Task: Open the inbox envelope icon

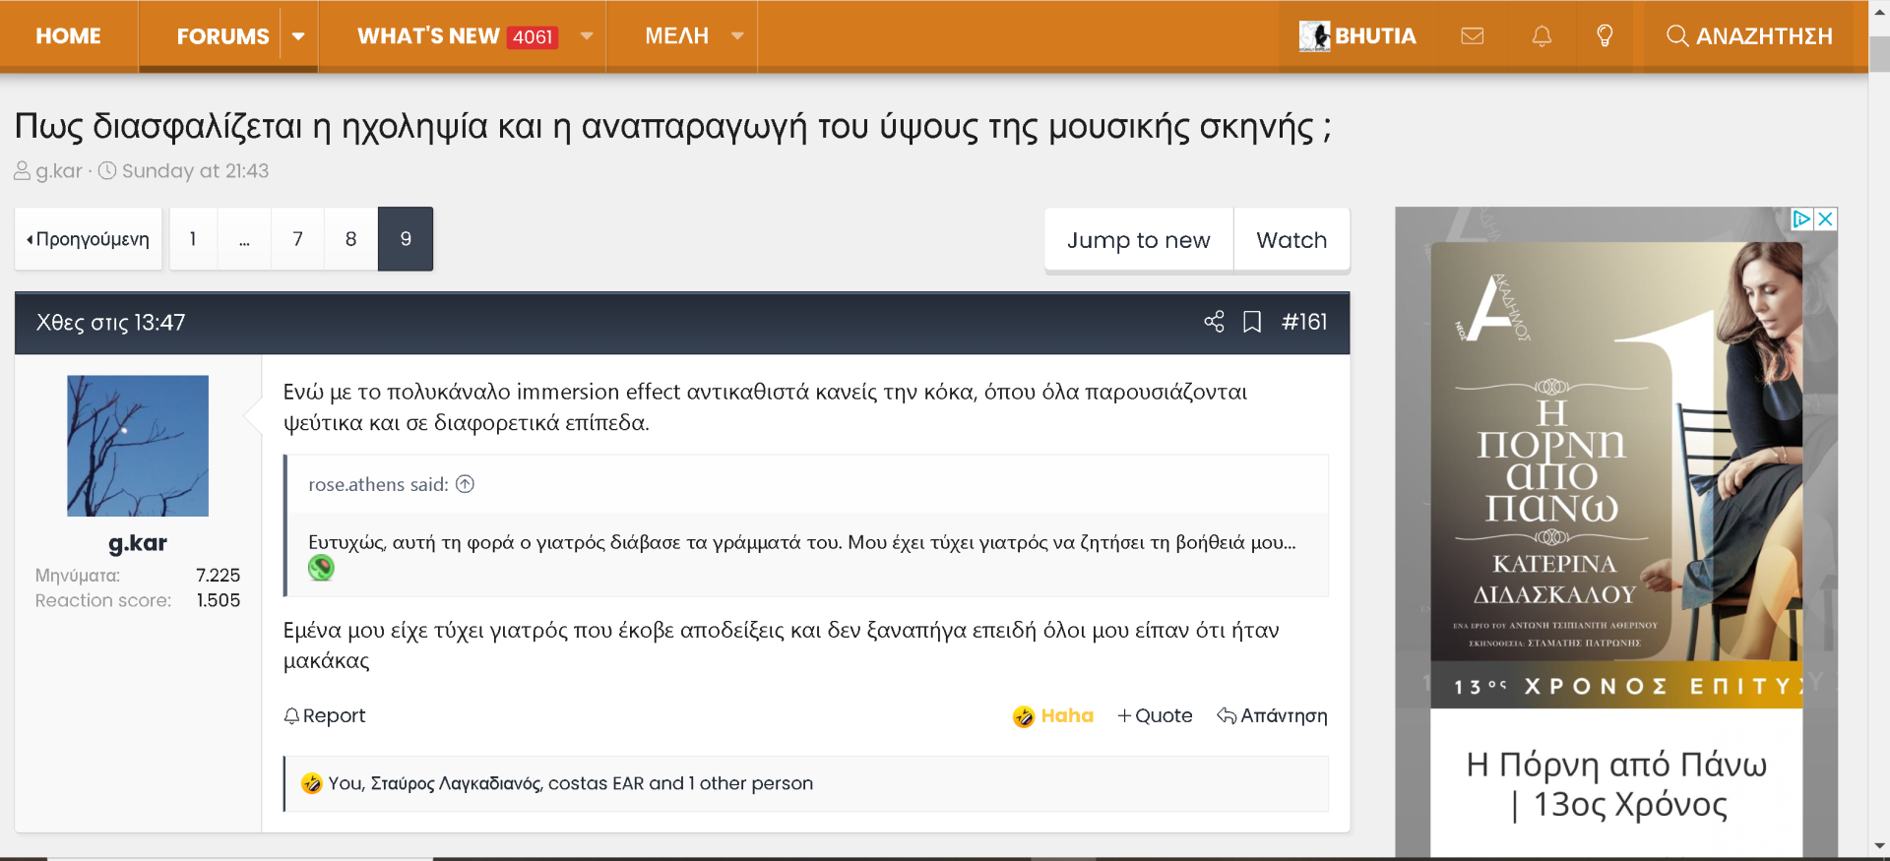Action: point(1472,36)
